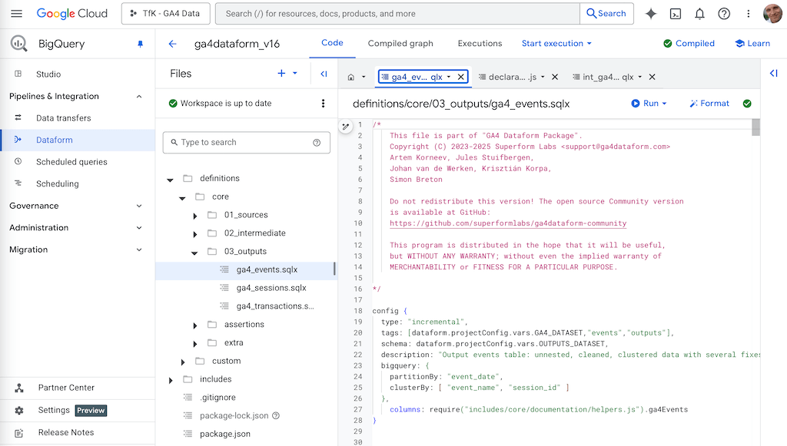Expand the assertions folder
The height and width of the screenshot is (446, 787).
tap(194, 325)
